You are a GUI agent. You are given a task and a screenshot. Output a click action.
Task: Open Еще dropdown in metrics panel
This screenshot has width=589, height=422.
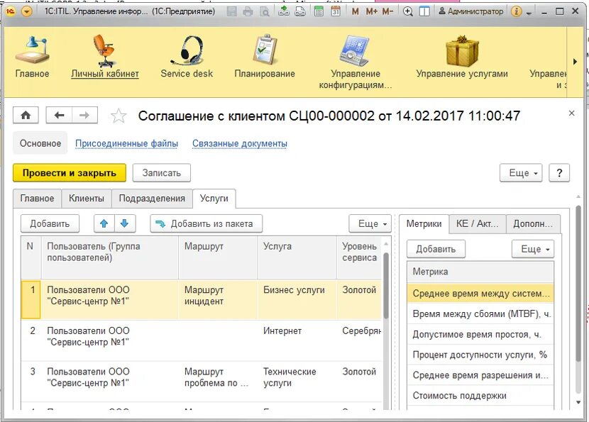tap(533, 249)
